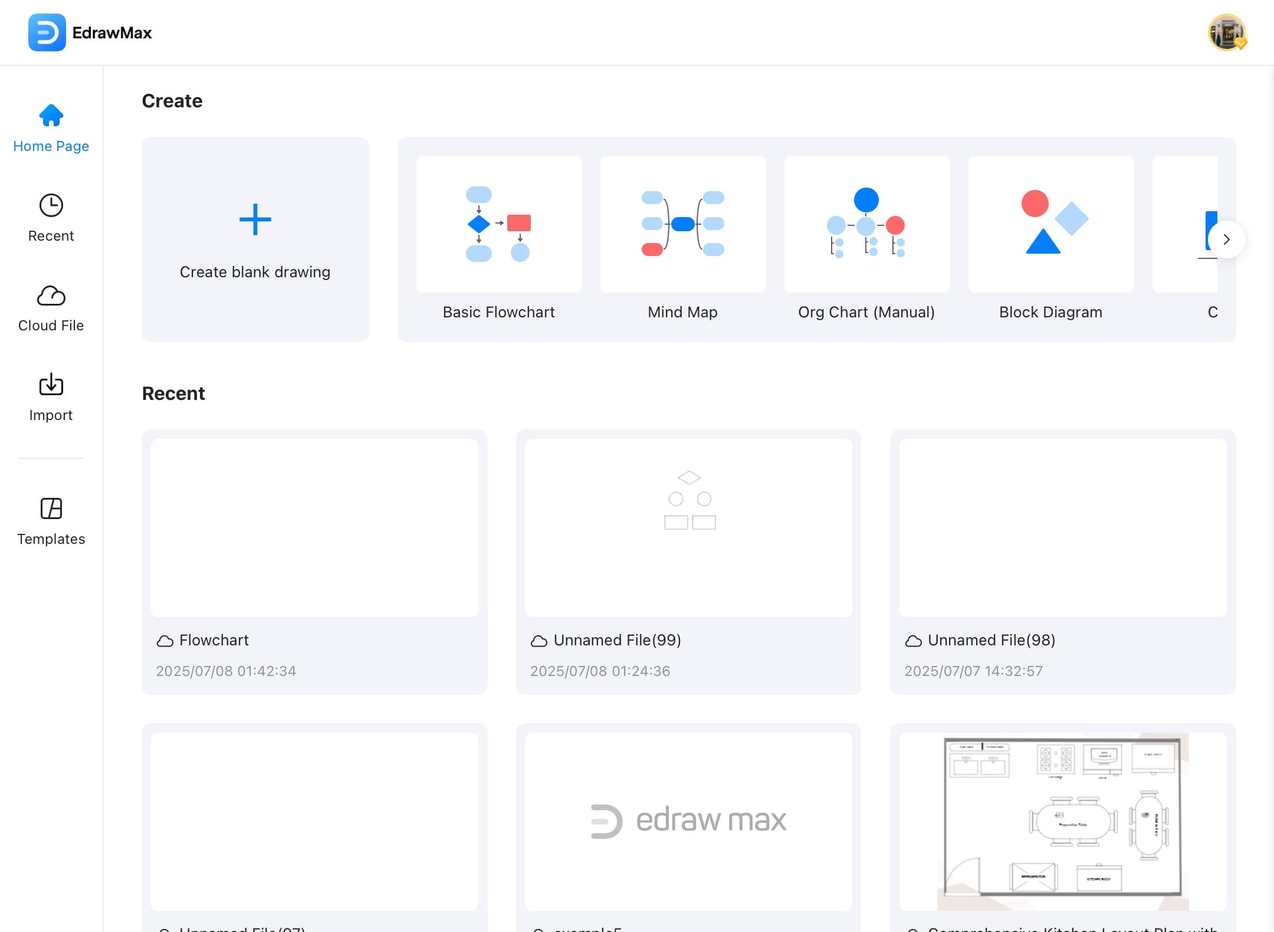Open the edraw max placeholder file
Image resolution: width=1274 pixels, height=932 pixels.
coord(688,821)
